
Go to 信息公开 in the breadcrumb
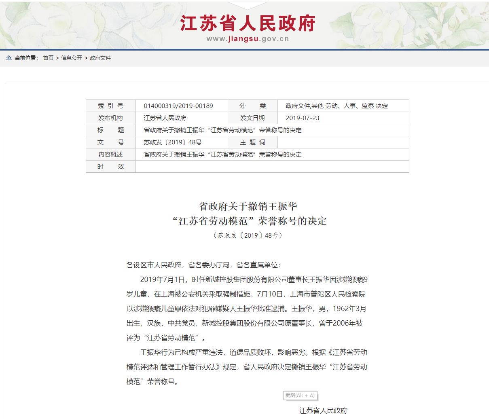72,58
